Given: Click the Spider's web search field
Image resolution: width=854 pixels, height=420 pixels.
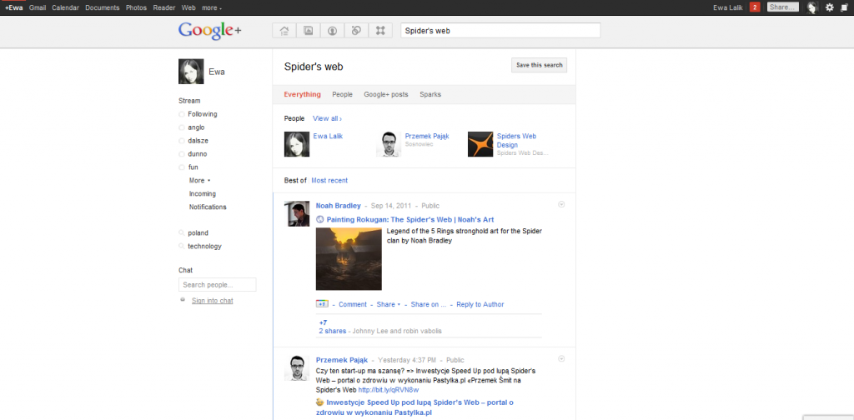Looking at the screenshot, I should tap(500, 31).
